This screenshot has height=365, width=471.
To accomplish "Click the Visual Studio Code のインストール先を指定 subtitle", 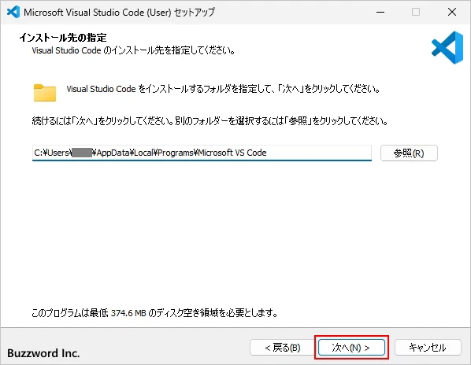I will [133, 50].
